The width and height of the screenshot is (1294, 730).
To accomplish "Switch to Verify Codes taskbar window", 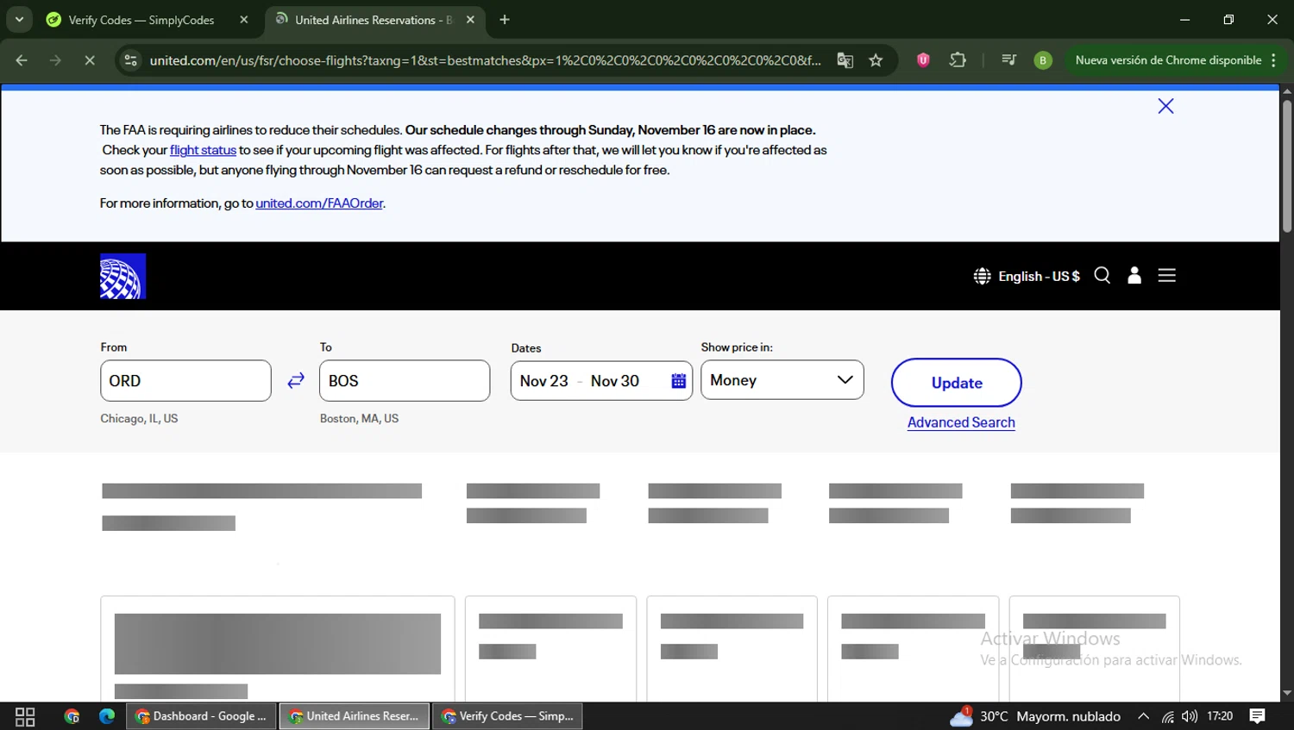I will point(507,716).
